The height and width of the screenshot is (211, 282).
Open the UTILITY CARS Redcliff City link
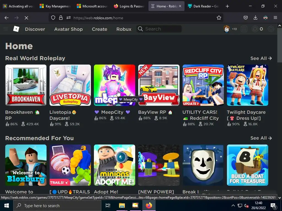point(200,115)
